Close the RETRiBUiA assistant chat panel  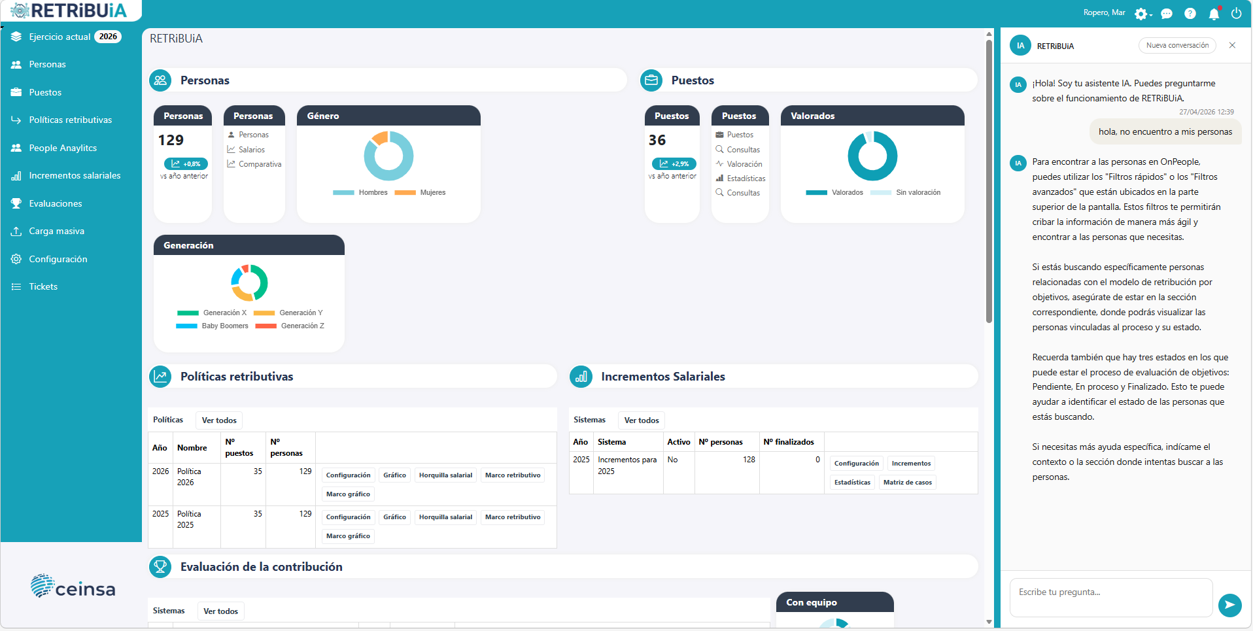pos(1232,45)
